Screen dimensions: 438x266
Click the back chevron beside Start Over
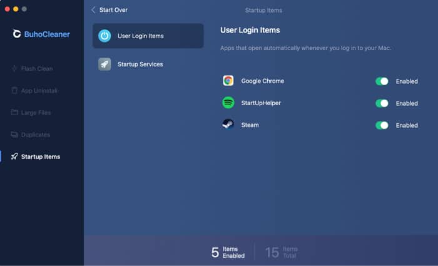tap(93, 10)
